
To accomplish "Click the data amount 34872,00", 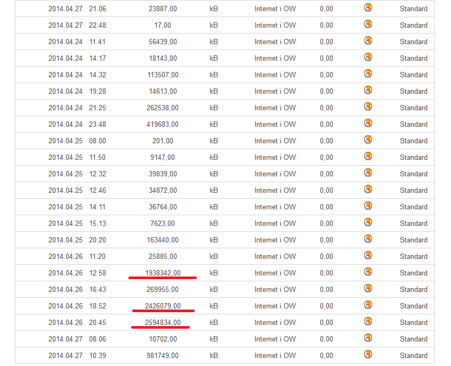I will (x=163, y=191).
